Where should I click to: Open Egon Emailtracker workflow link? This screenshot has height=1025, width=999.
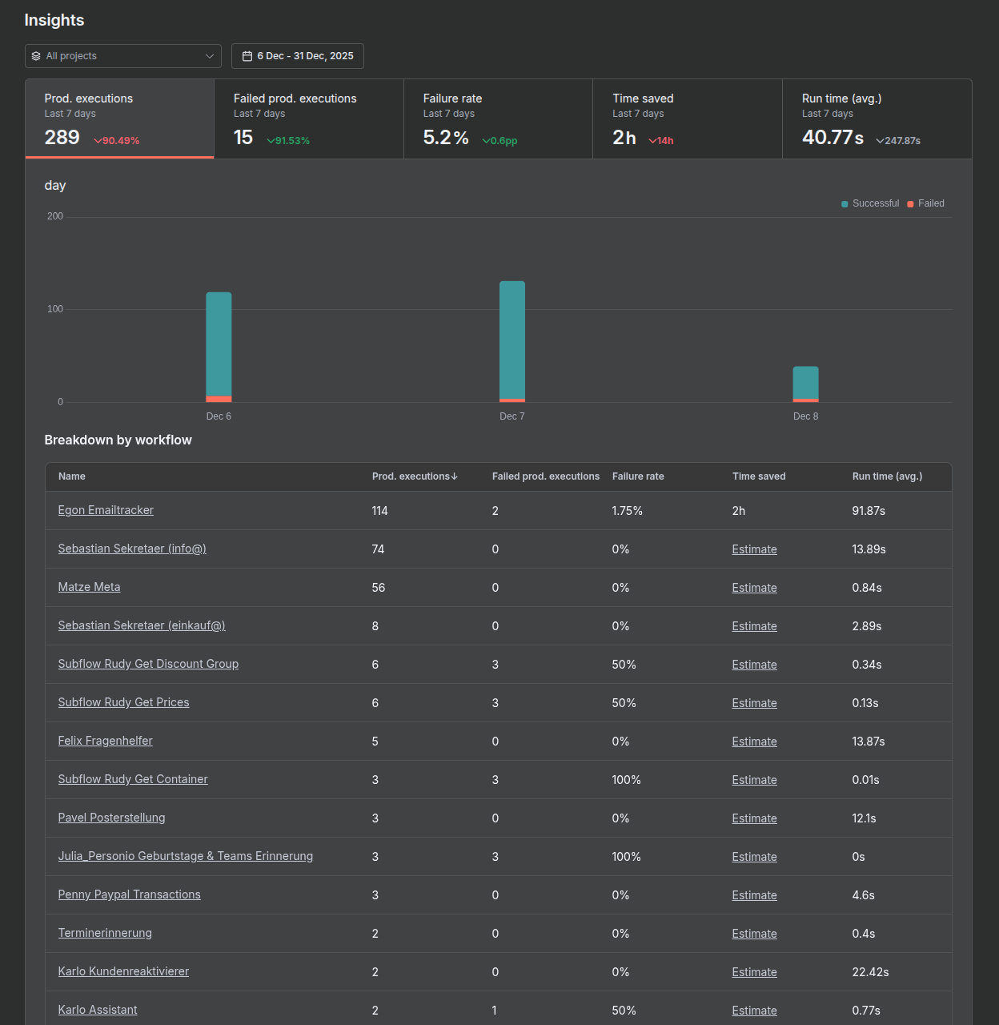pyautogui.click(x=106, y=510)
